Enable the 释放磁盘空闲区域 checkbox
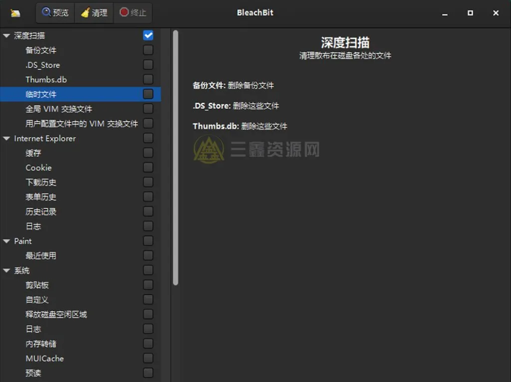 (x=148, y=314)
